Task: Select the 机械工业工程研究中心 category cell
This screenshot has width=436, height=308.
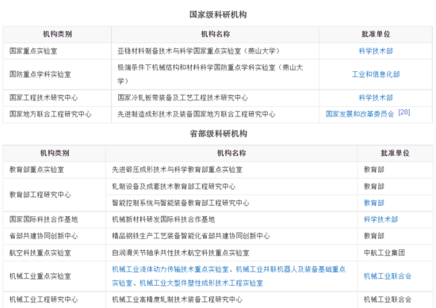Action: click(x=55, y=299)
